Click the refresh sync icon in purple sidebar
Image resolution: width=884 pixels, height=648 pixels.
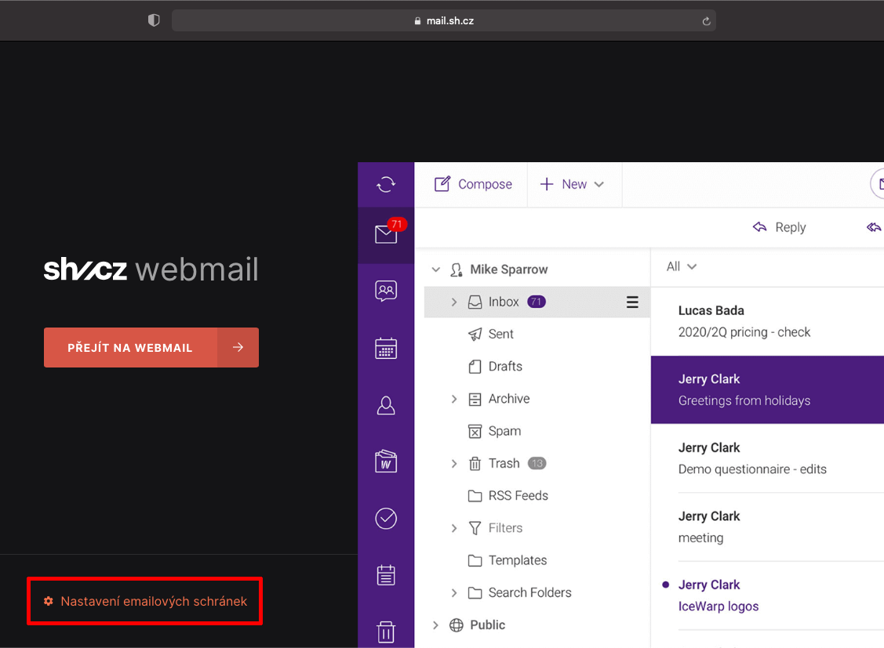[x=386, y=184]
